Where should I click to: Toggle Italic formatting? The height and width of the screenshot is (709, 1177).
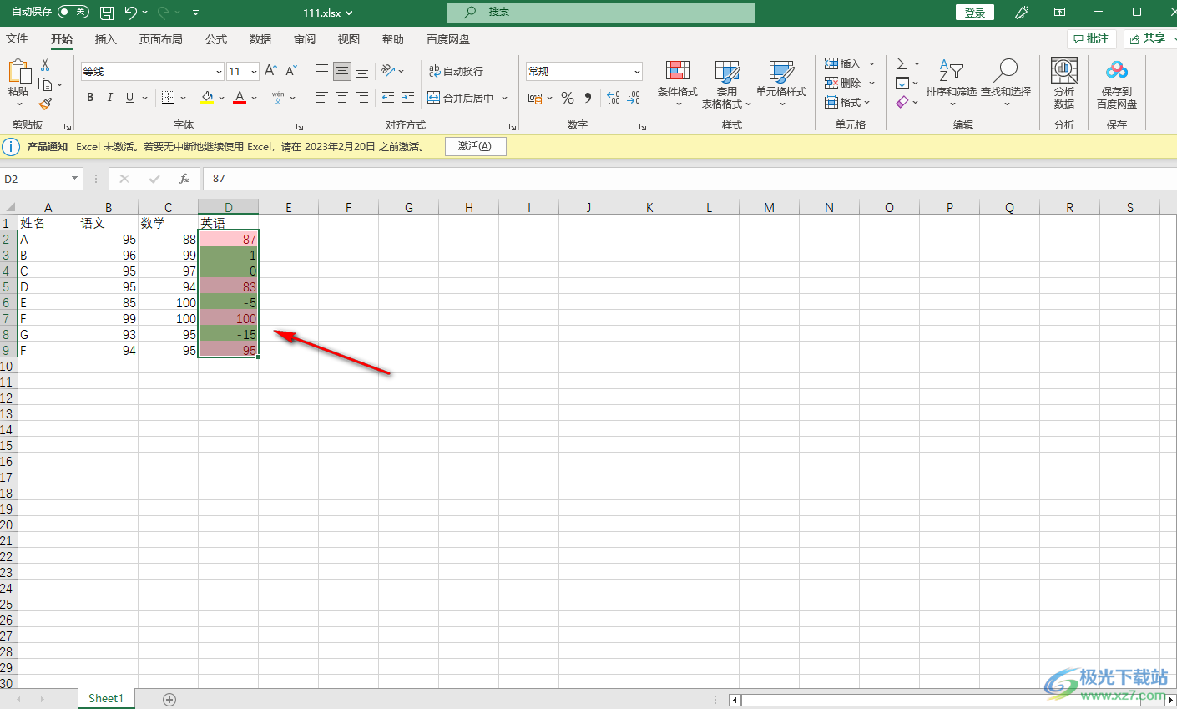tap(110, 98)
